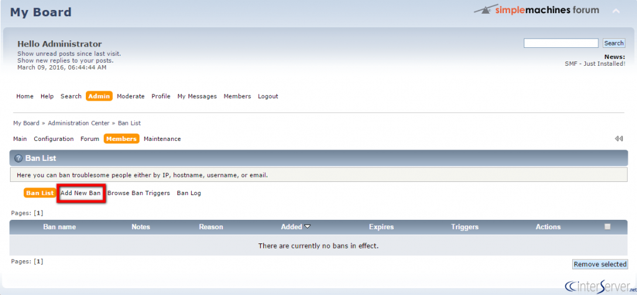Switch to the Configuration admin tab

pyautogui.click(x=53, y=138)
